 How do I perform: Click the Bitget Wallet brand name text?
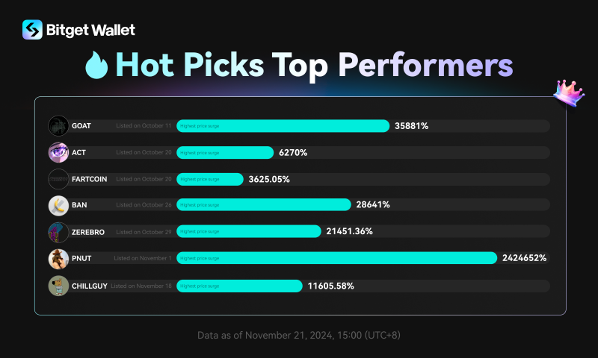(90, 30)
